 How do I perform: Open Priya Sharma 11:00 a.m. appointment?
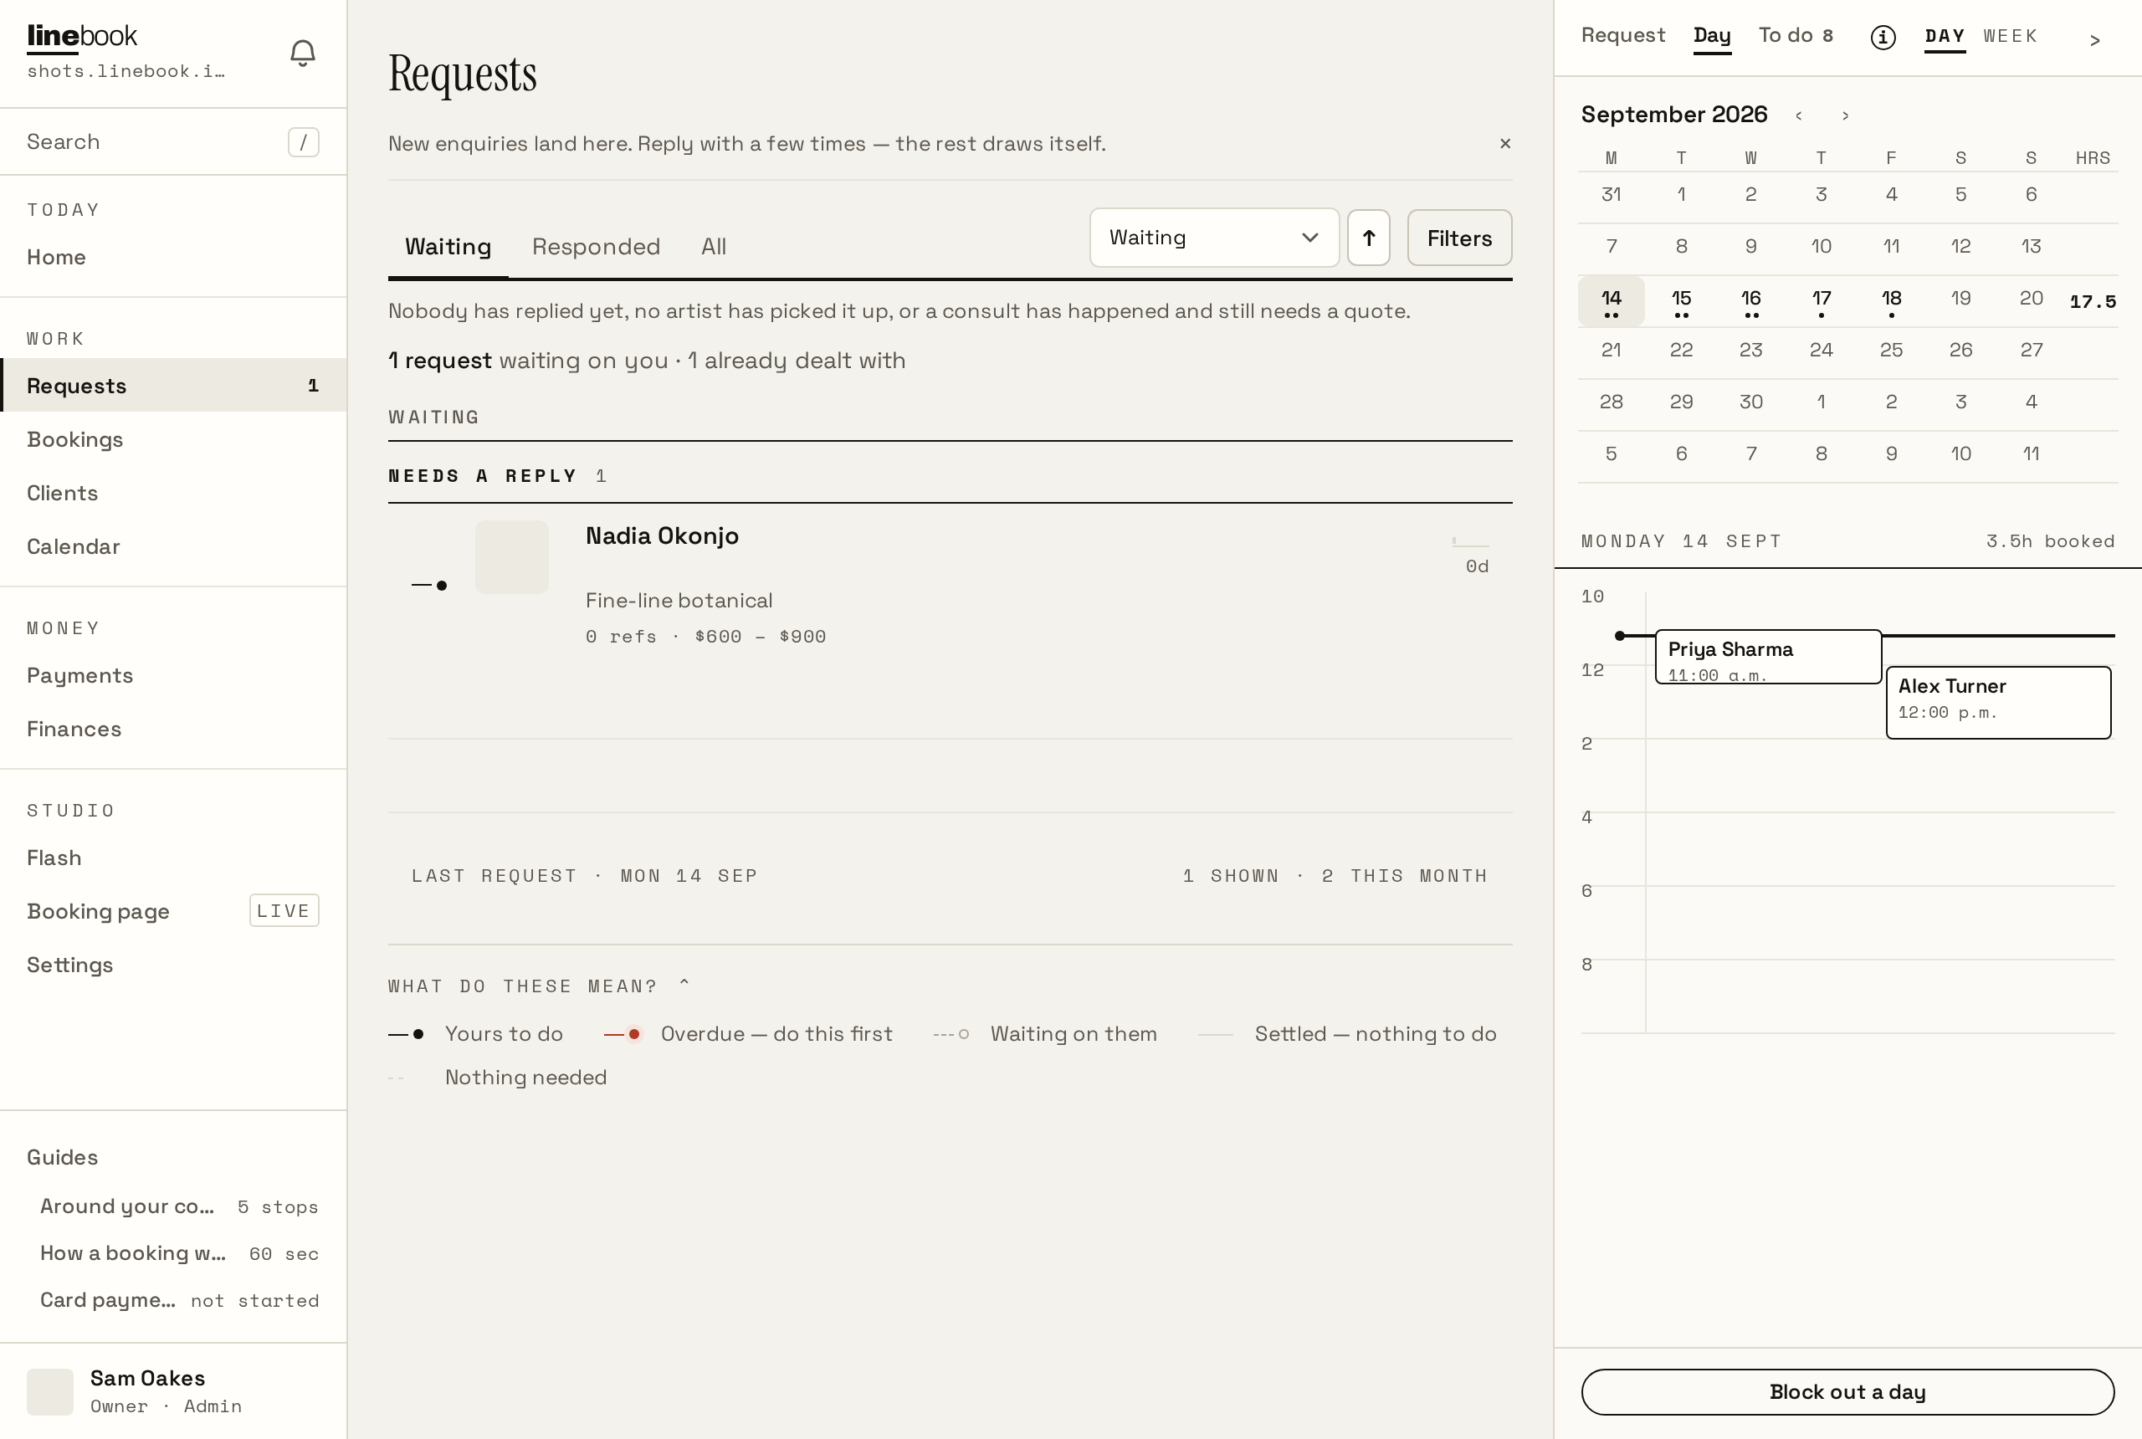click(x=1767, y=657)
